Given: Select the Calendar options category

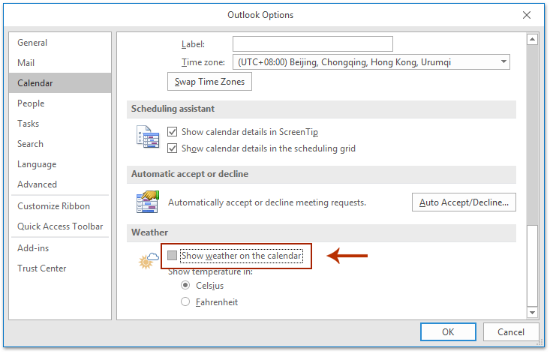Looking at the screenshot, I should [x=60, y=83].
